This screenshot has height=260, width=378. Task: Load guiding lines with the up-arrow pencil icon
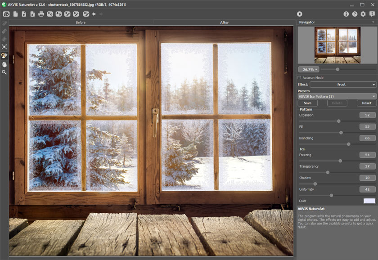pyautogui.click(x=67, y=14)
